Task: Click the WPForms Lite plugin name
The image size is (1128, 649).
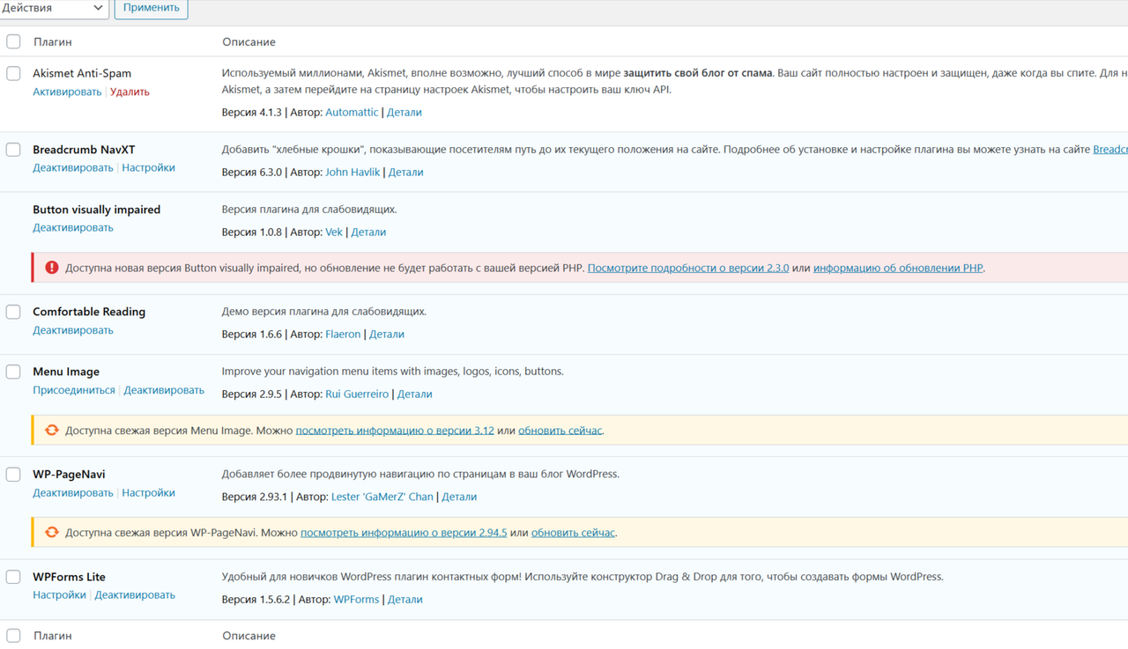Action: coord(69,577)
